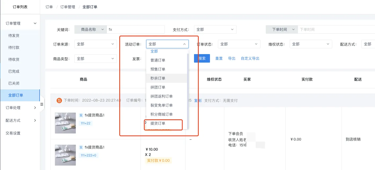Image resolution: width=375 pixels, height=170 pixels.
Task: Open the thumbnail for the 111+222+0 product
Action: 65,155
